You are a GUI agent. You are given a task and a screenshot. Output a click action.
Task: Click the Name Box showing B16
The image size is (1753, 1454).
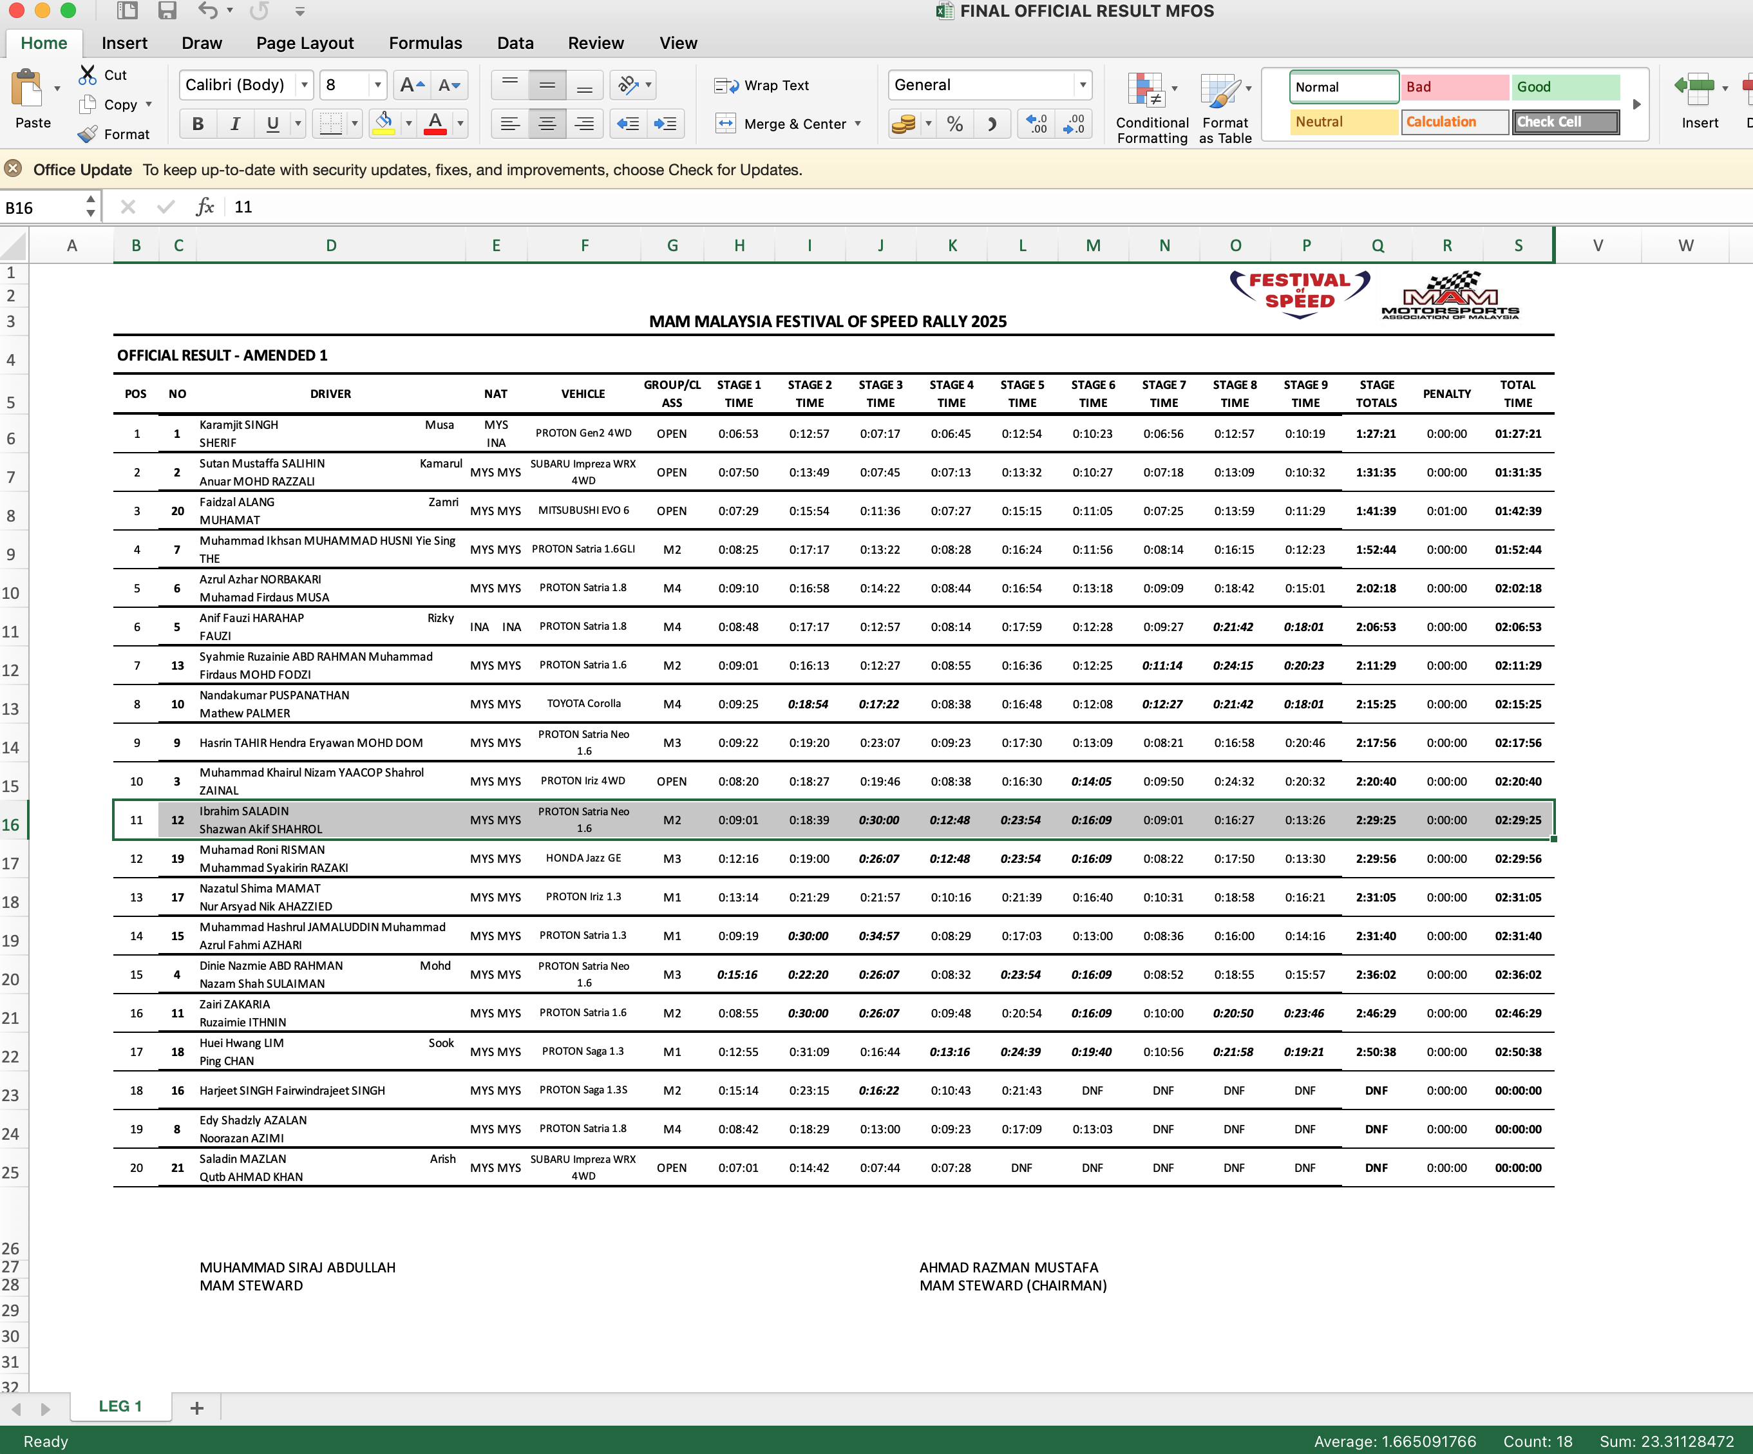pos(42,207)
